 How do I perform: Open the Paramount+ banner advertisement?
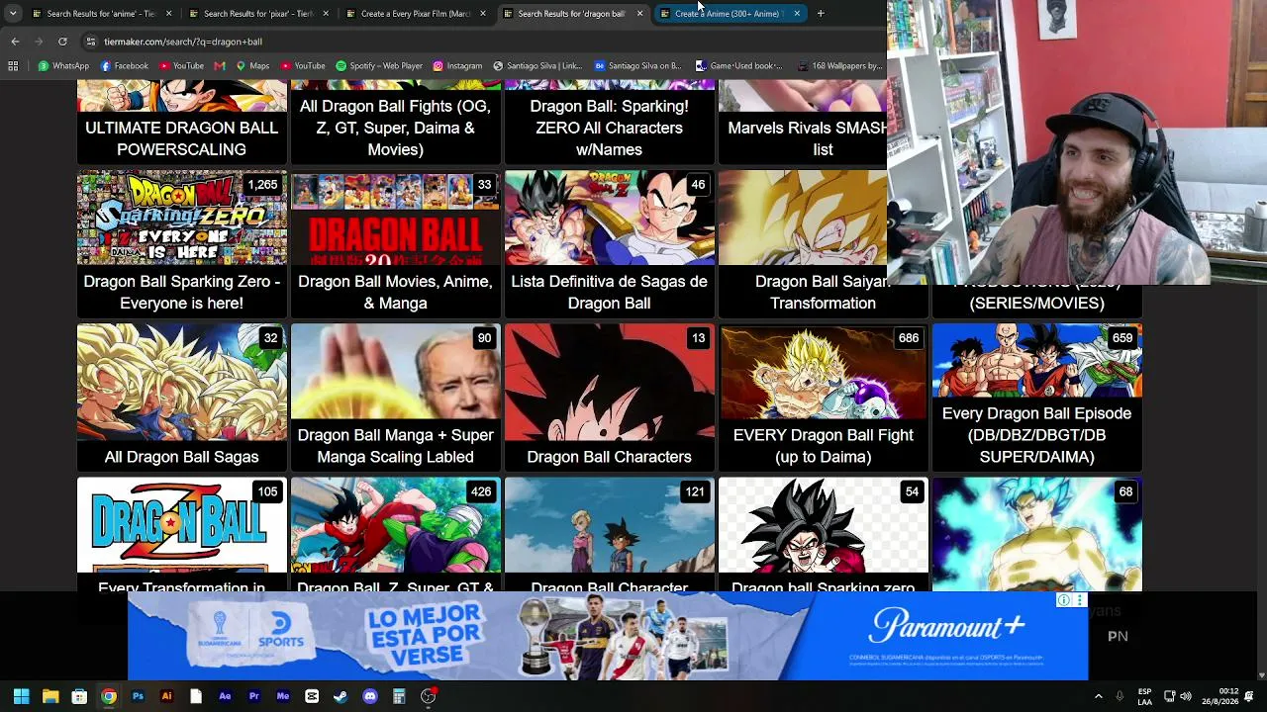(608, 637)
